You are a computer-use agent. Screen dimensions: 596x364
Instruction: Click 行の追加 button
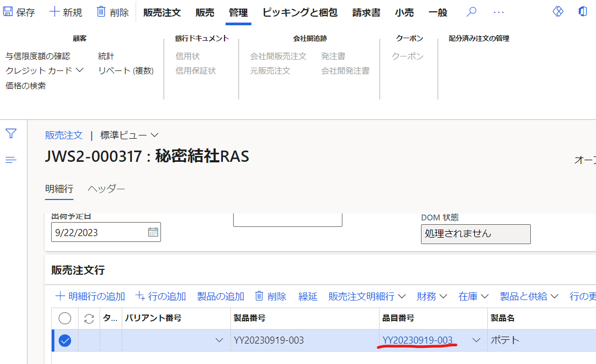tap(161, 296)
